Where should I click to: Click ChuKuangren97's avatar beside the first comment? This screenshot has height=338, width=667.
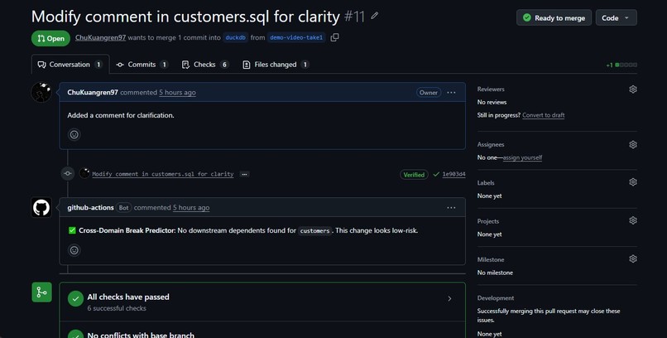point(41,92)
